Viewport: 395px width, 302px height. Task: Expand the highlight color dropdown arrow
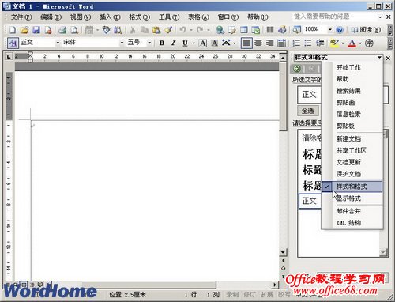click(x=343, y=43)
